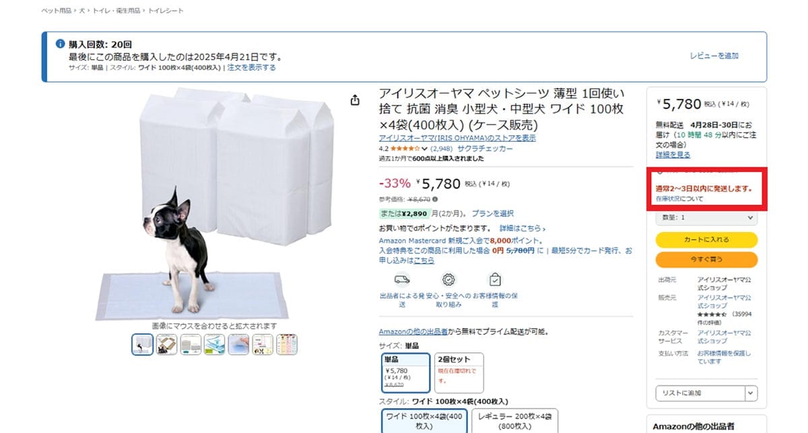This screenshot has width=808, height=433.
Task: Open the ペット用品 breadcrumb category
Action: click(57, 11)
